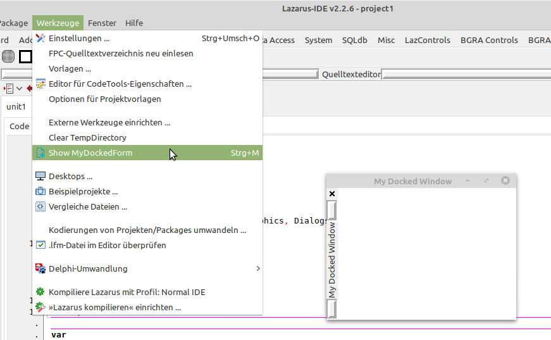Choose Kodierungen von Projekten/Packages umwandeln
This screenshot has height=340, width=551.
point(147,230)
